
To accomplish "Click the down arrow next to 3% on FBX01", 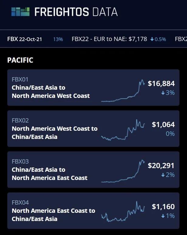I will pos(163,93).
